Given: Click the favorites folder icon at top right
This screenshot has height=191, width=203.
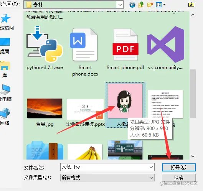Looking at the screenshot, I should coord(191,5).
